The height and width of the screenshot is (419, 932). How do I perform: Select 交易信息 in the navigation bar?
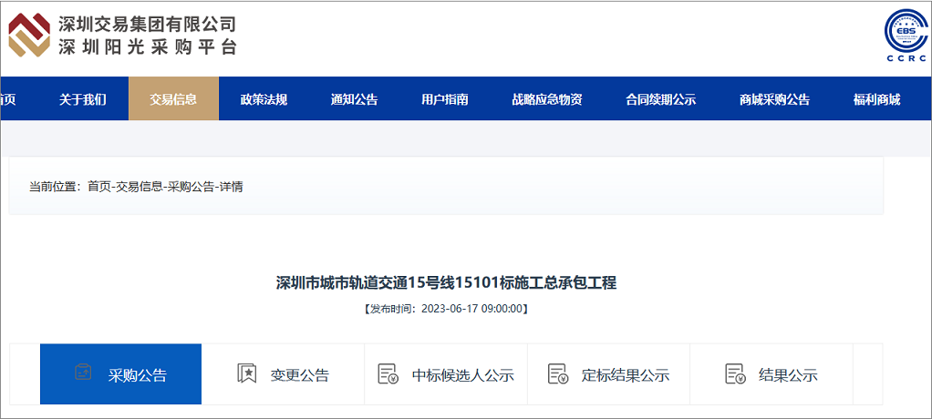173,99
